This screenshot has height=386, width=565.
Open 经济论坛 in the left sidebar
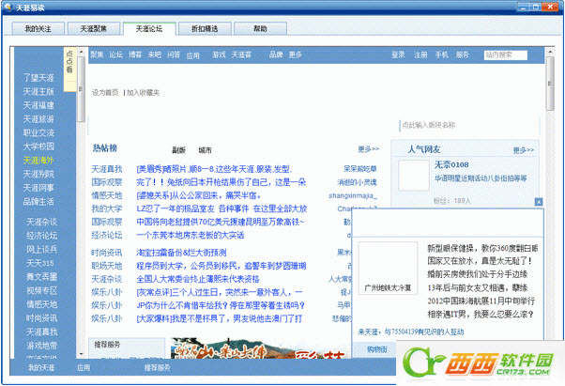click(42, 236)
